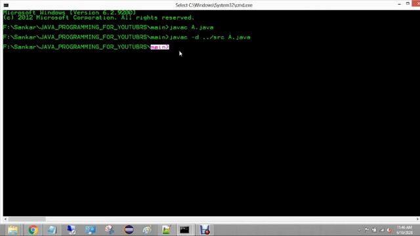Click the horizontal scrollbar thumb

(x=26, y=219)
